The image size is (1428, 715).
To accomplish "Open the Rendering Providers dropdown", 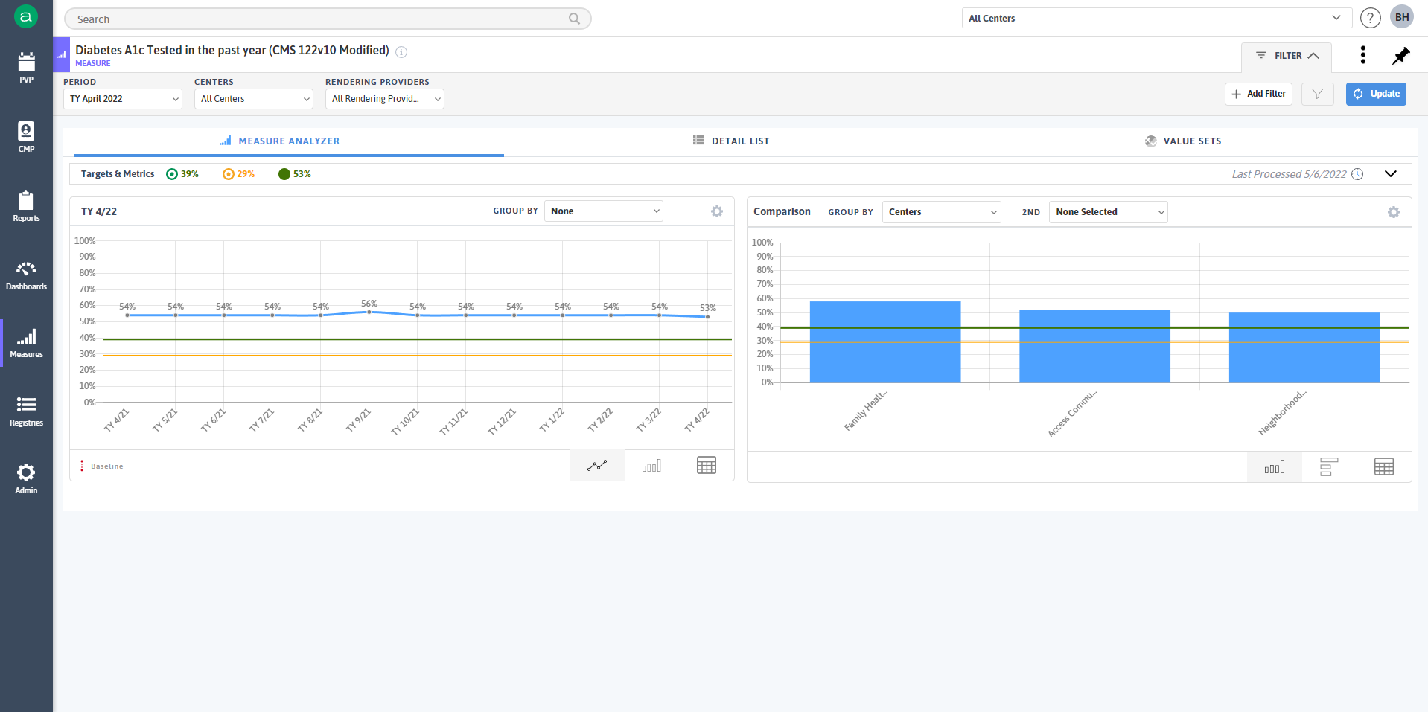I will tap(385, 99).
